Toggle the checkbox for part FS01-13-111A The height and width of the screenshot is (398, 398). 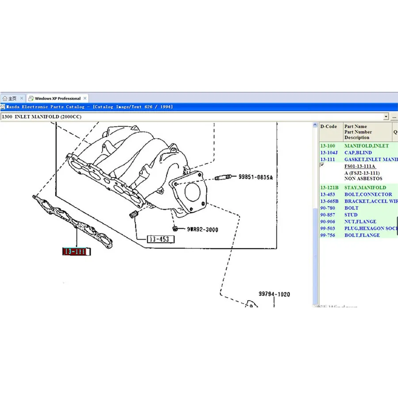[x=321, y=165]
